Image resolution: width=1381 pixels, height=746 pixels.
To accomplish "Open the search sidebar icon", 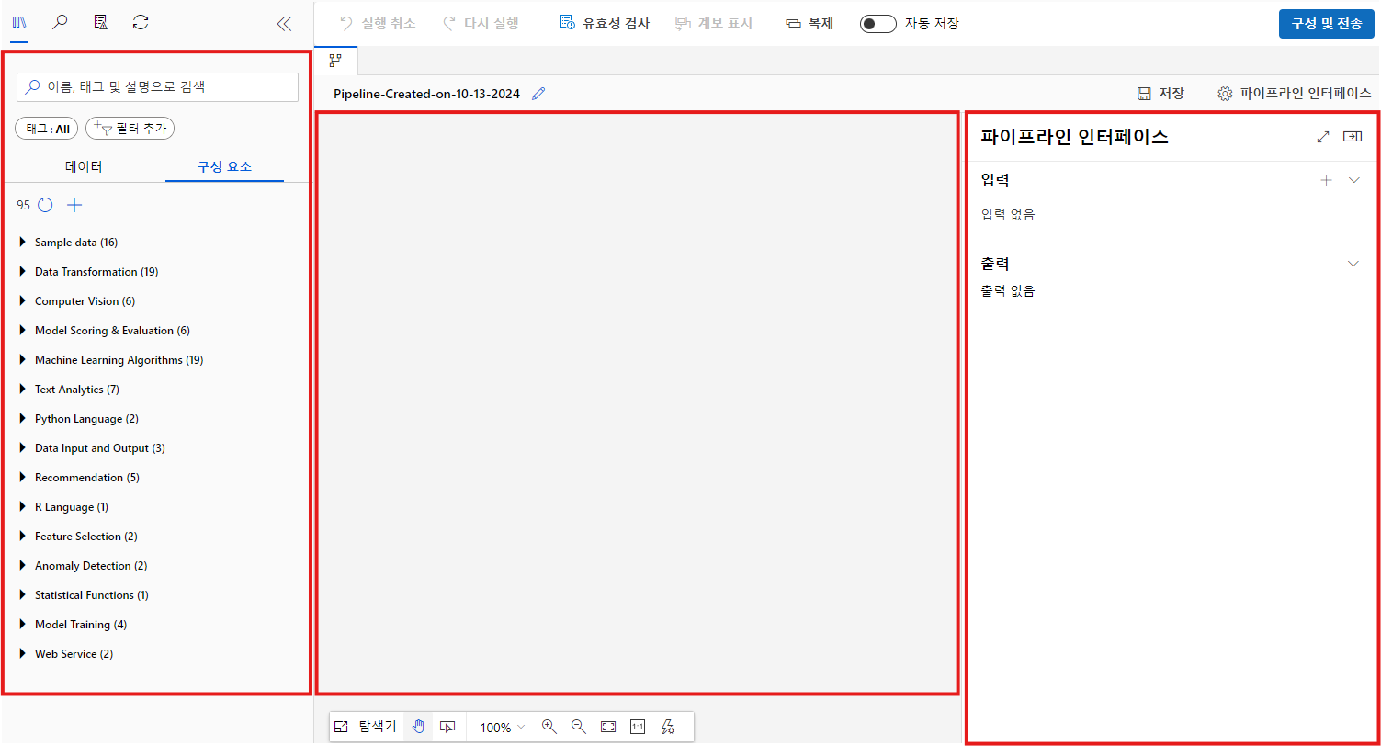I will [x=60, y=23].
